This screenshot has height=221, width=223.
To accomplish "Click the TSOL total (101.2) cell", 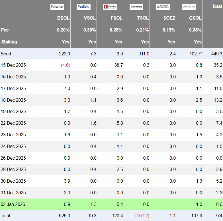I will pyautogui.click(x=142, y=216).
